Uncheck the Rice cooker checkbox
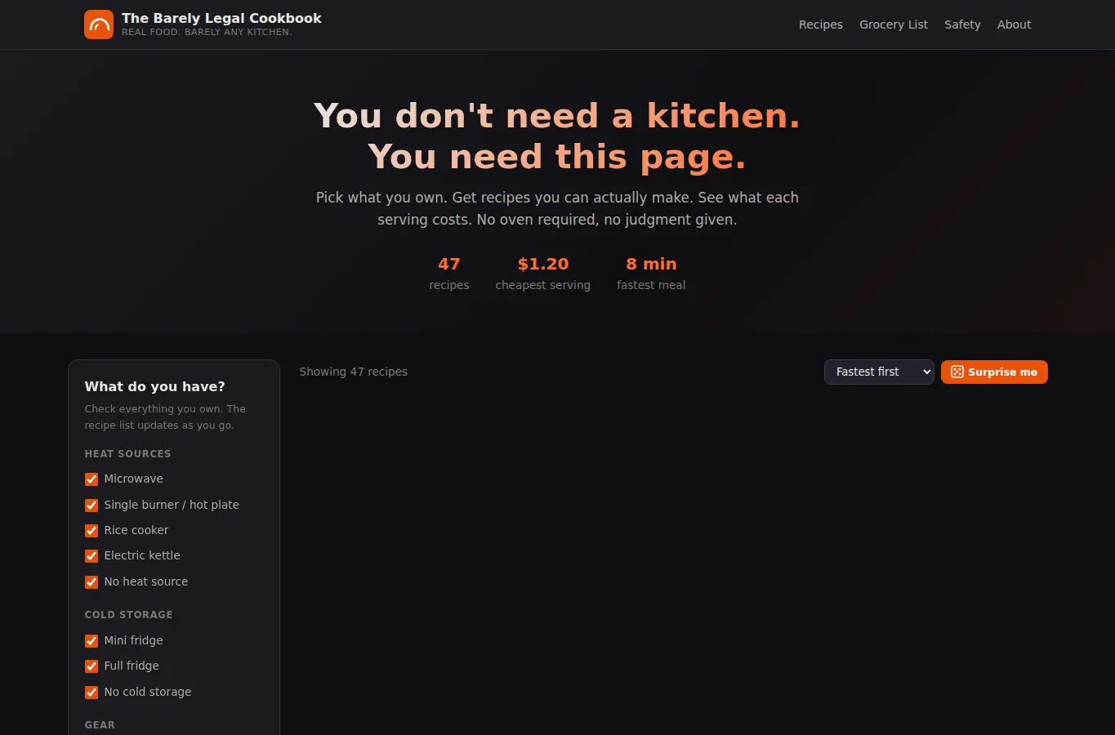The width and height of the screenshot is (1115, 735). click(91, 531)
